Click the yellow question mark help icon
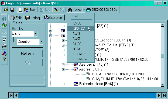 point(4,59)
